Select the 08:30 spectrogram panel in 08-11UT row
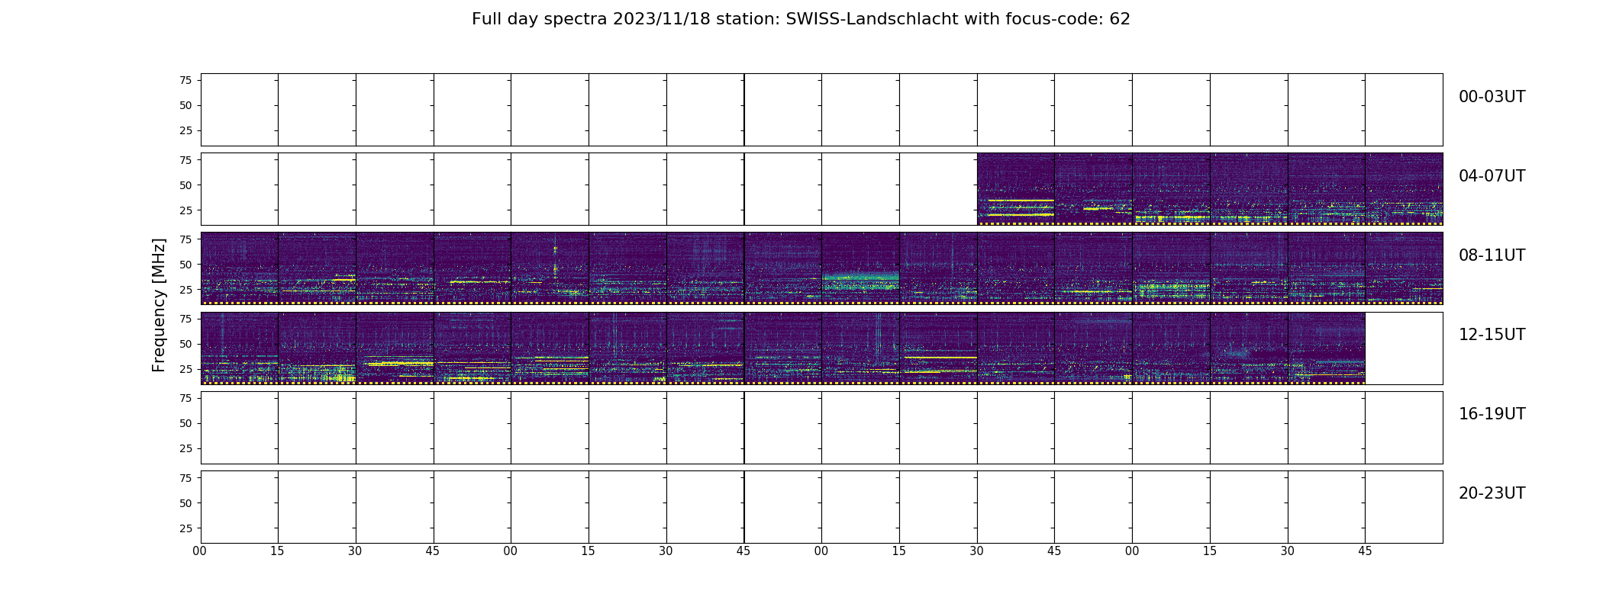 click(395, 268)
